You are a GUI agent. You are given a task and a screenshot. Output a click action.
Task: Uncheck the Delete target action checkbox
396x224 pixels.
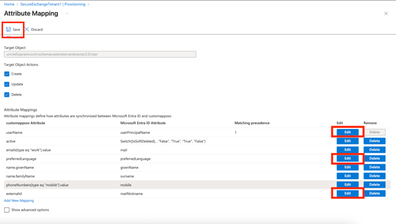coord(7,94)
